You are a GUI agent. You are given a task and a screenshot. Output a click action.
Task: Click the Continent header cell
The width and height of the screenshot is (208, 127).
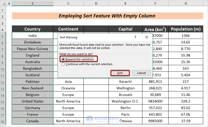tap(68, 29)
